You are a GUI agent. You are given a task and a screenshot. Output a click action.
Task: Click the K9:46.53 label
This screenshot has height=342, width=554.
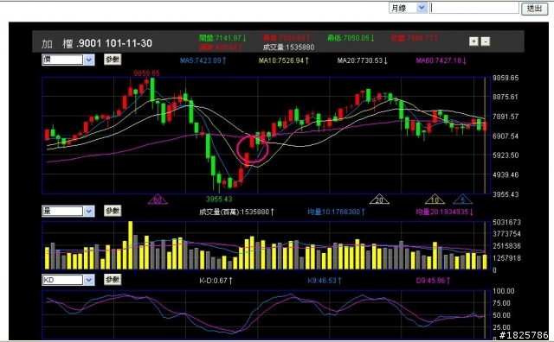click(x=324, y=281)
